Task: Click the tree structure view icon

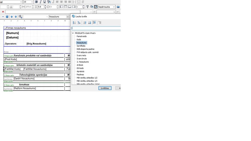Action: (x=100, y=23)
